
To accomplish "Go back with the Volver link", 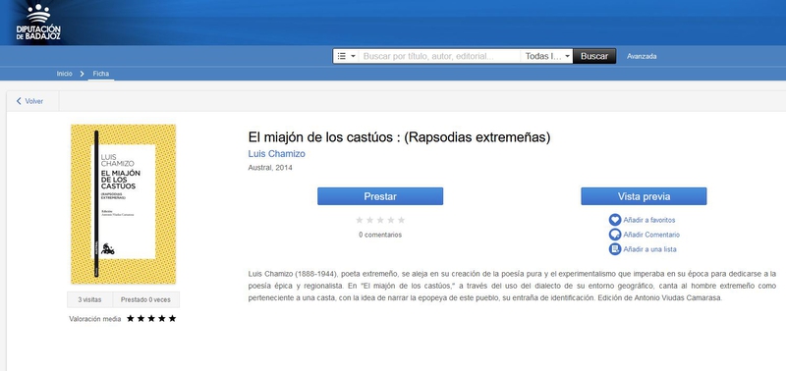I will click(34, 101).
